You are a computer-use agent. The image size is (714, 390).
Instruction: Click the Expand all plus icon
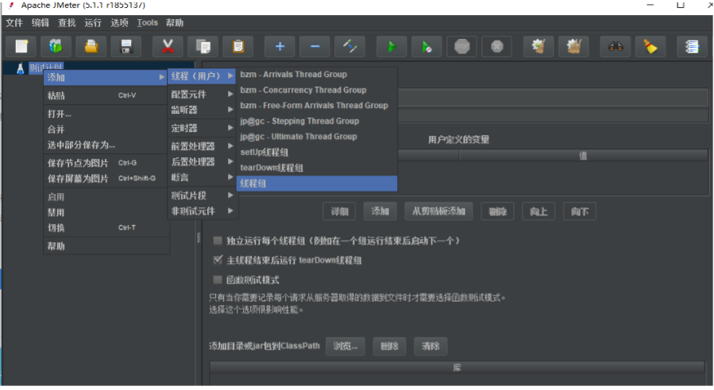point(280,47)
